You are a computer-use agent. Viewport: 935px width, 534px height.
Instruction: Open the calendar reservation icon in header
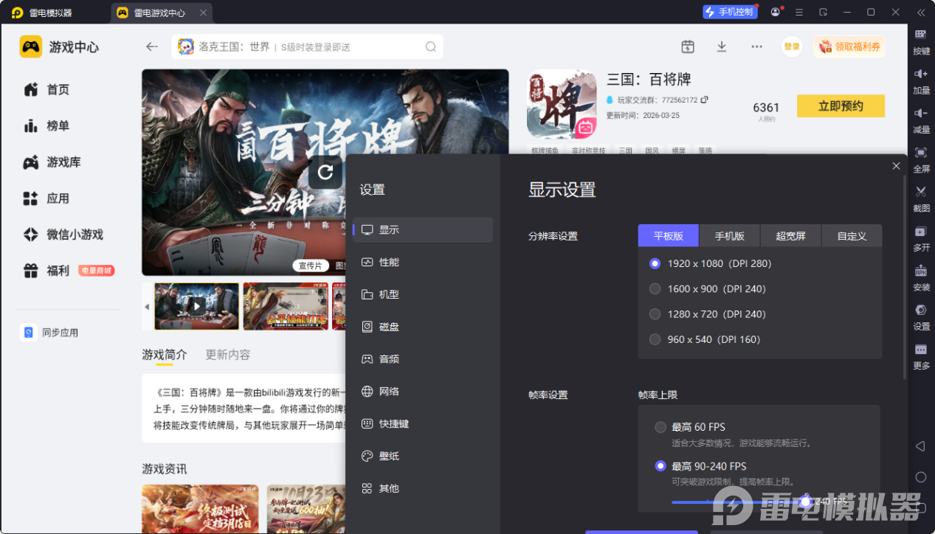(688, 46)
